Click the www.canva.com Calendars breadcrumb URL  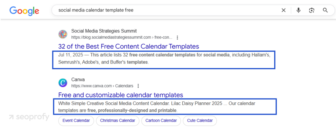tap(102, 86)
